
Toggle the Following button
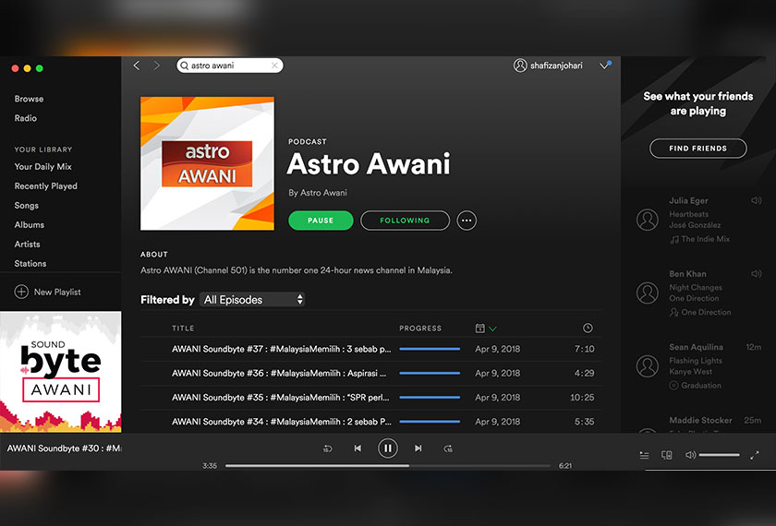405,221
